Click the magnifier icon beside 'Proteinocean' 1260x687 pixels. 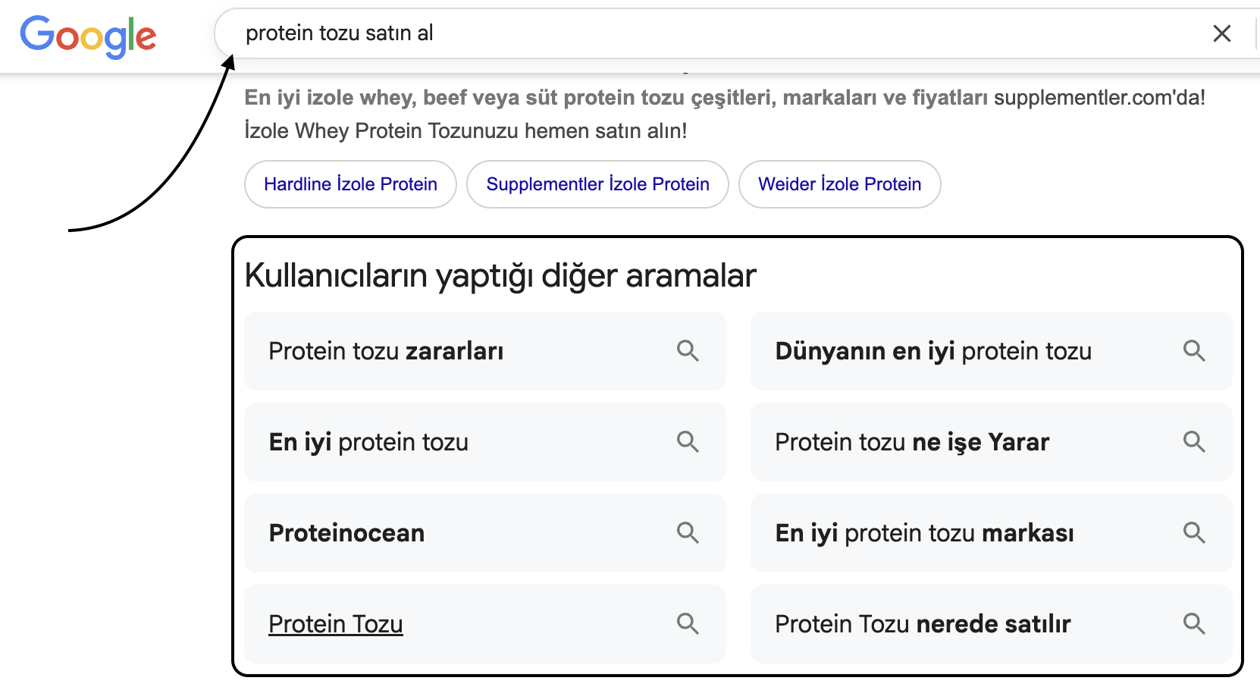(x=688, y=533)
